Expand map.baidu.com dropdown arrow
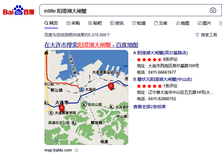This screenshot has width=222, height=157. pos(76,150)
